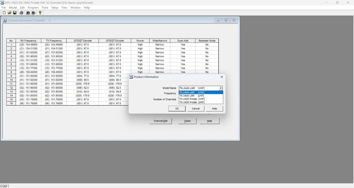
Task: Expand the Model Name dropdown arrow
Action: 221,88
